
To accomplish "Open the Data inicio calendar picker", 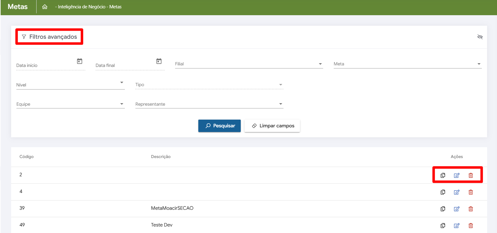I will coord(80,61).
